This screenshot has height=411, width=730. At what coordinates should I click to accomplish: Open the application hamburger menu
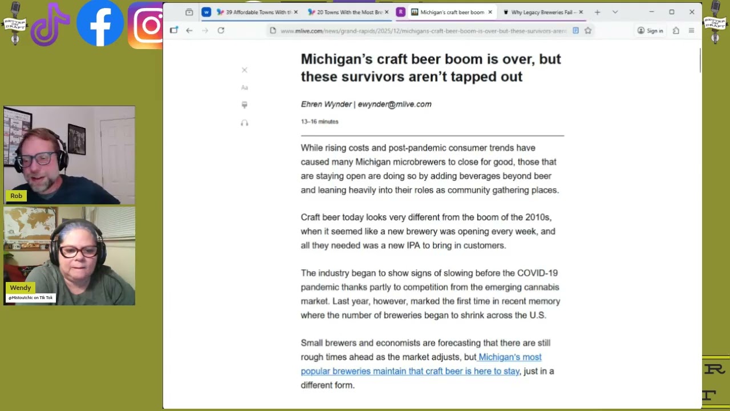pos(691,31)
